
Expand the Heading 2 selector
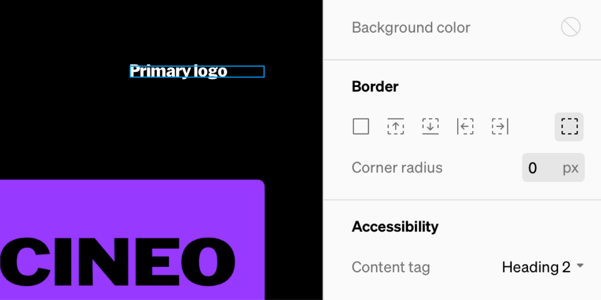[x=543, y=267]
